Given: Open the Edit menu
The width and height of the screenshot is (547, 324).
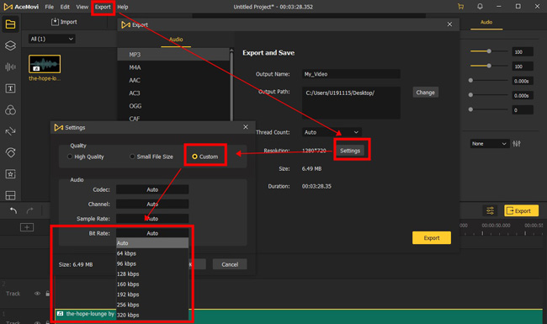Looking at the screenshot, I should tap(65, 7).
